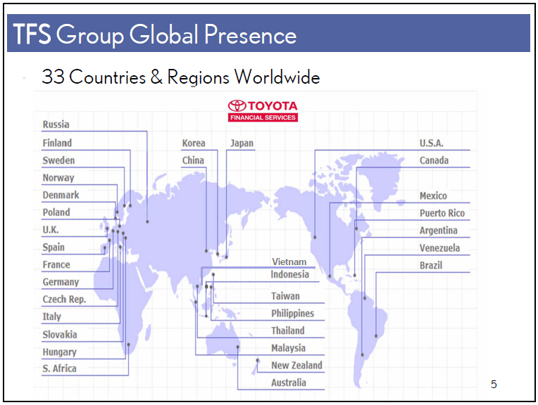This screenshot has width=538, height=405.
Task: Click the France label
Action: 56,264
